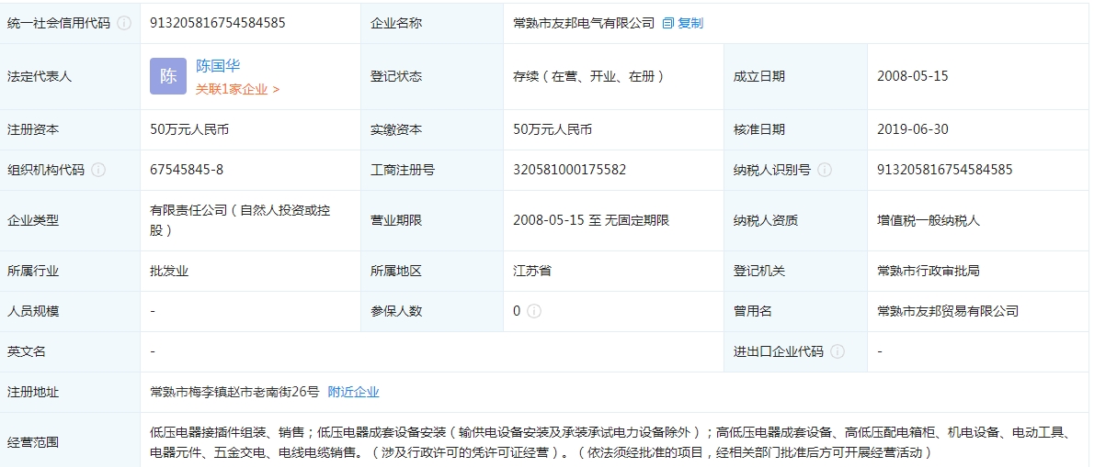1094x467 pixels.
Task: Click registered address 常熟市梅李镇赵市老南街26号
Action: [234, 392]
